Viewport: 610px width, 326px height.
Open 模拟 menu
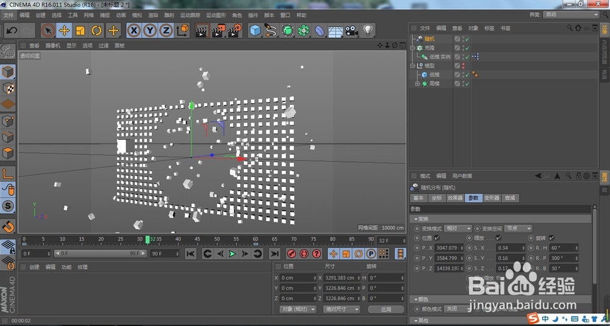pos(137,15)
